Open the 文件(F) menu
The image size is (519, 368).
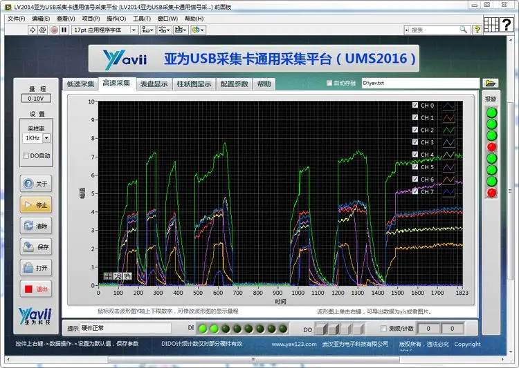(16, 19)
